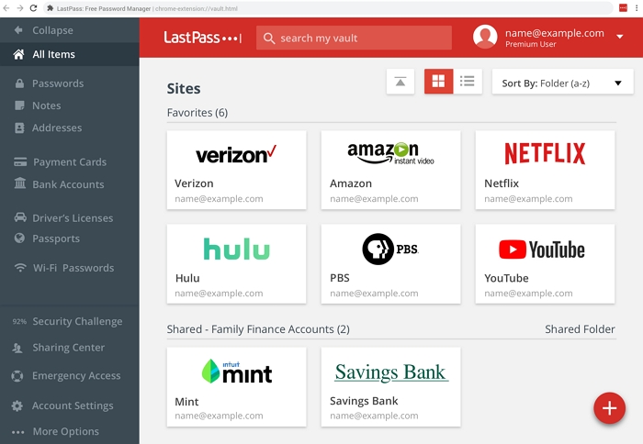This screenshot has height=444, width=643.
Task: Collapse the sidebar via Collapse label
Action: (x=53, y=30)
